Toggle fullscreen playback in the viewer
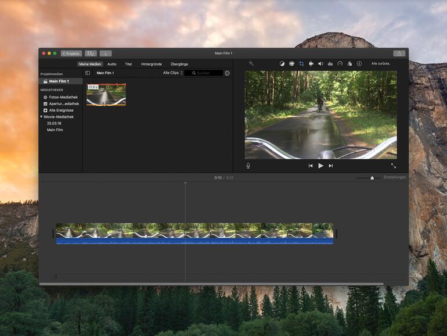This screenshot has height=336, width=447. [393, 166]
